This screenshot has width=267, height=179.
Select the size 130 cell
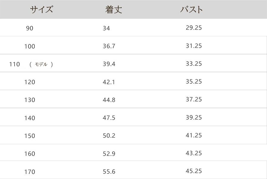[x=30, y=100]
